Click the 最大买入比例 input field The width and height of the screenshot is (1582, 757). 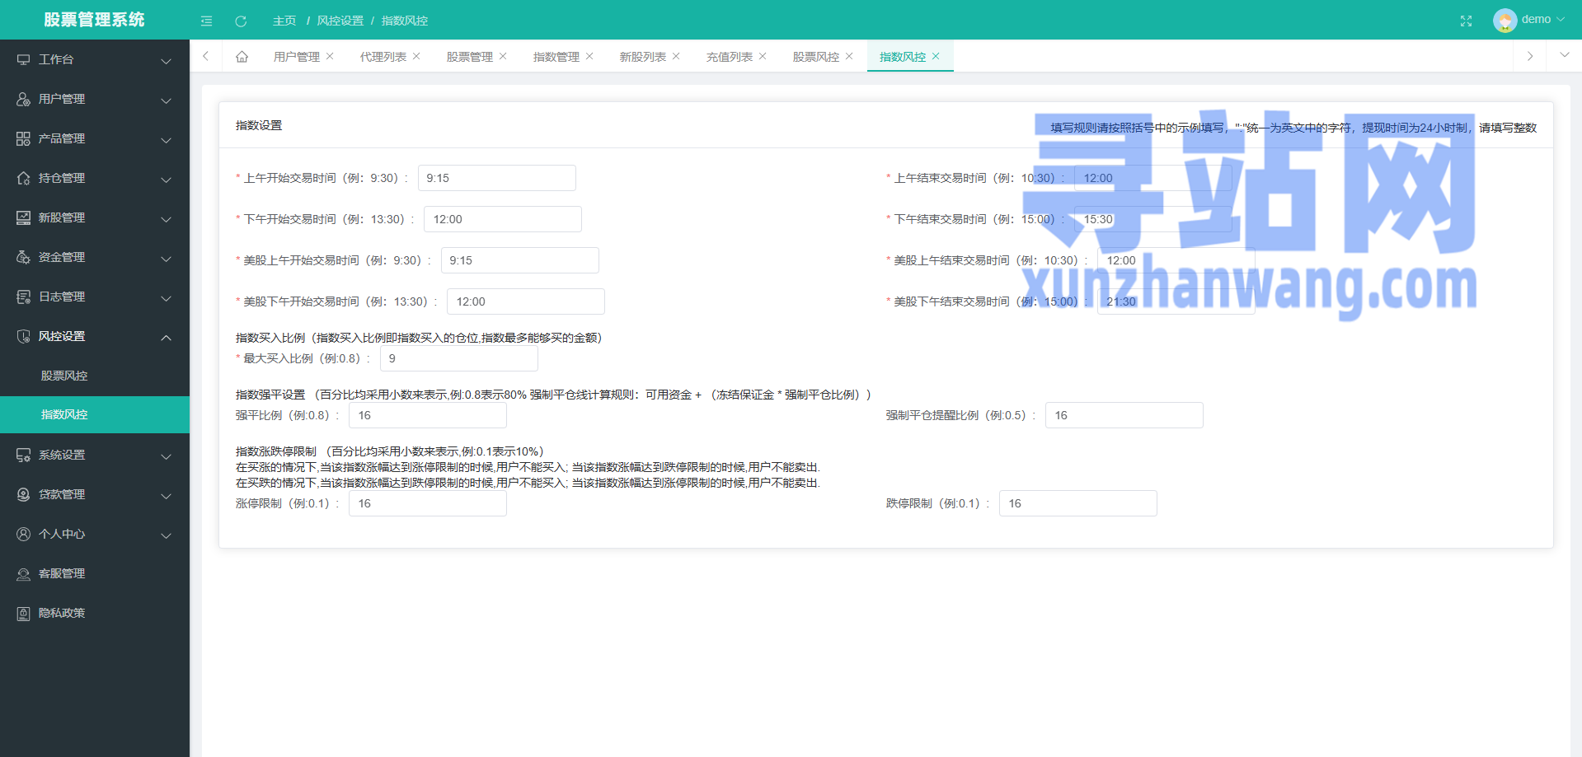click(x=458, y=359)
